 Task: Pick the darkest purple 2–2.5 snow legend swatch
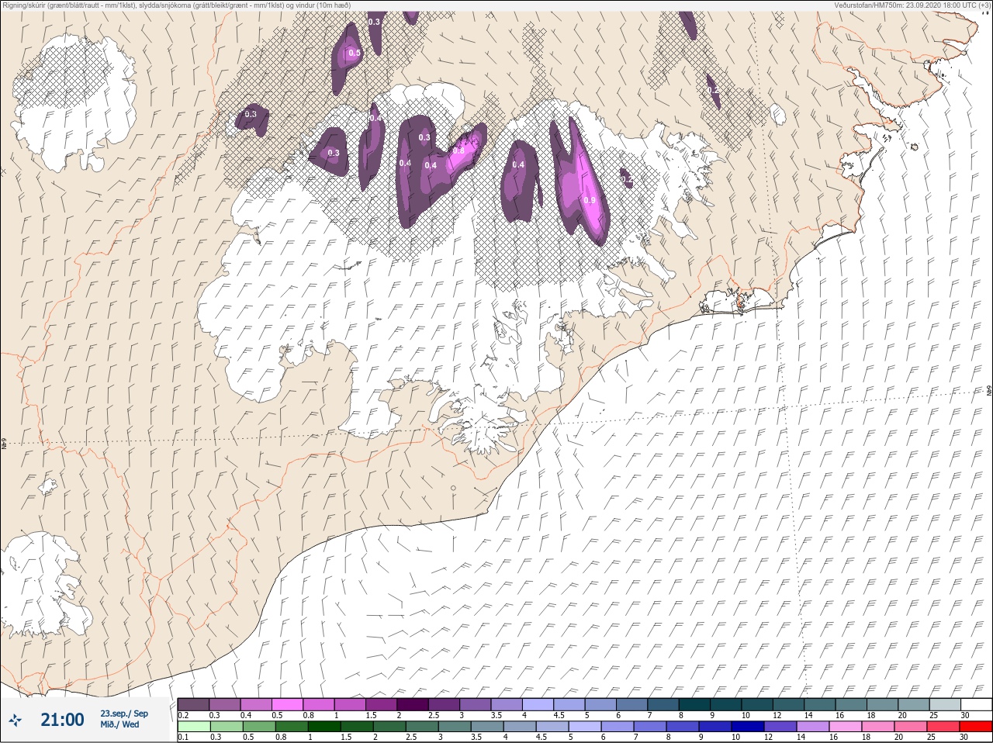point(413,704)
